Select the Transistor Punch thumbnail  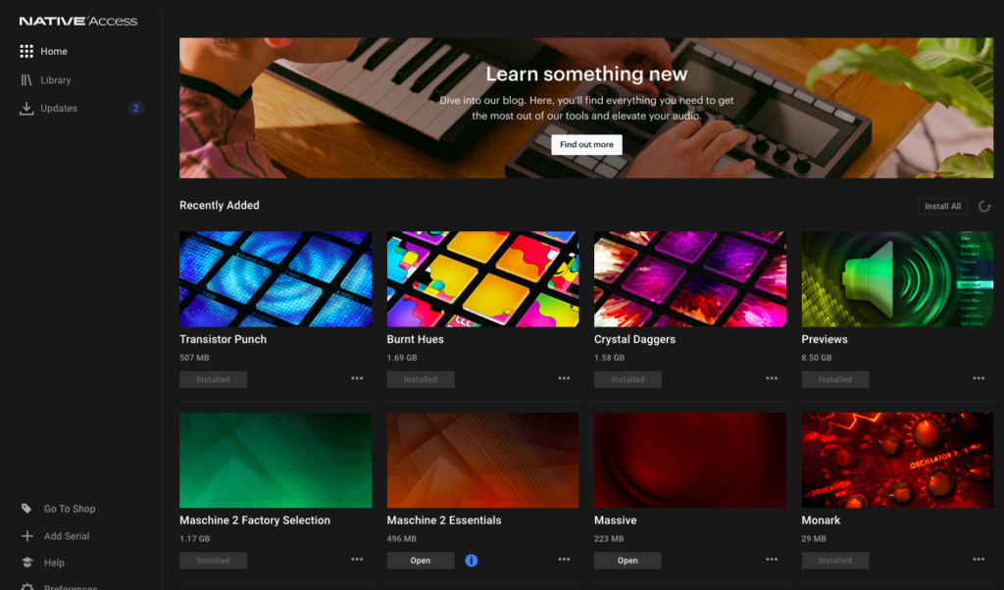click(276, 279)
